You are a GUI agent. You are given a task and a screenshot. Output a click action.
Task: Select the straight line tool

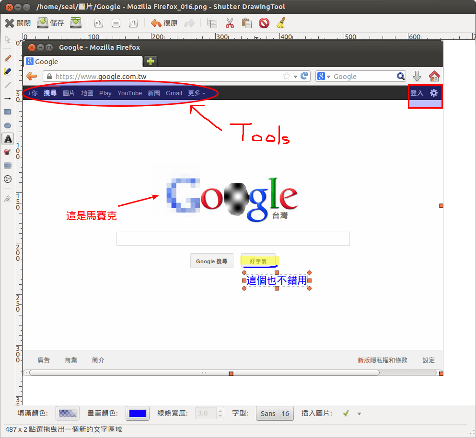(x=8, y=85)
